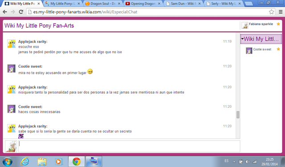The height and width of the screenshot is (167, 285).
Task: Click the text 'escuche eso'
Action: pos(28,47)
